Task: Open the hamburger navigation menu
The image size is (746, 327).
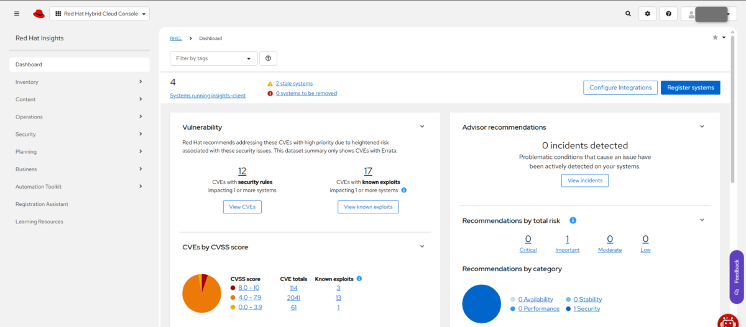Action: [17, 13]
